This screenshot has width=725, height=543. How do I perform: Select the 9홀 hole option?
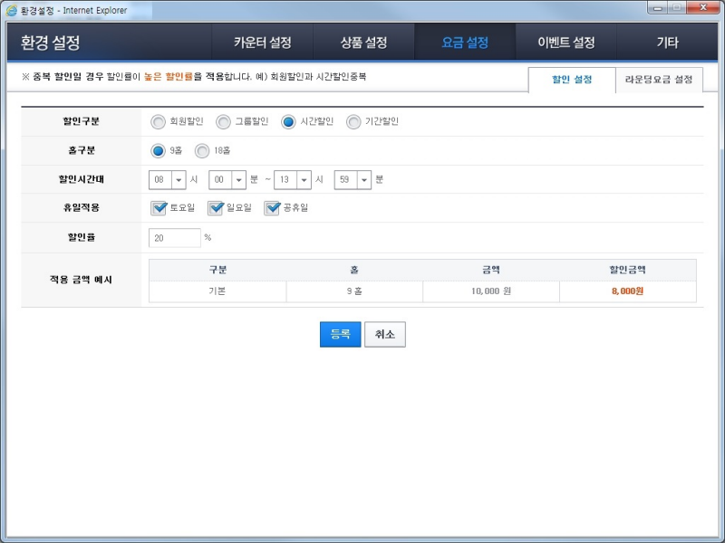(x=158, y=150)
